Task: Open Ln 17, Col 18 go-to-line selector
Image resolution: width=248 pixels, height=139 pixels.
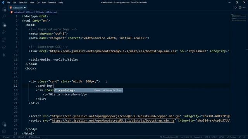Action: 186,137
